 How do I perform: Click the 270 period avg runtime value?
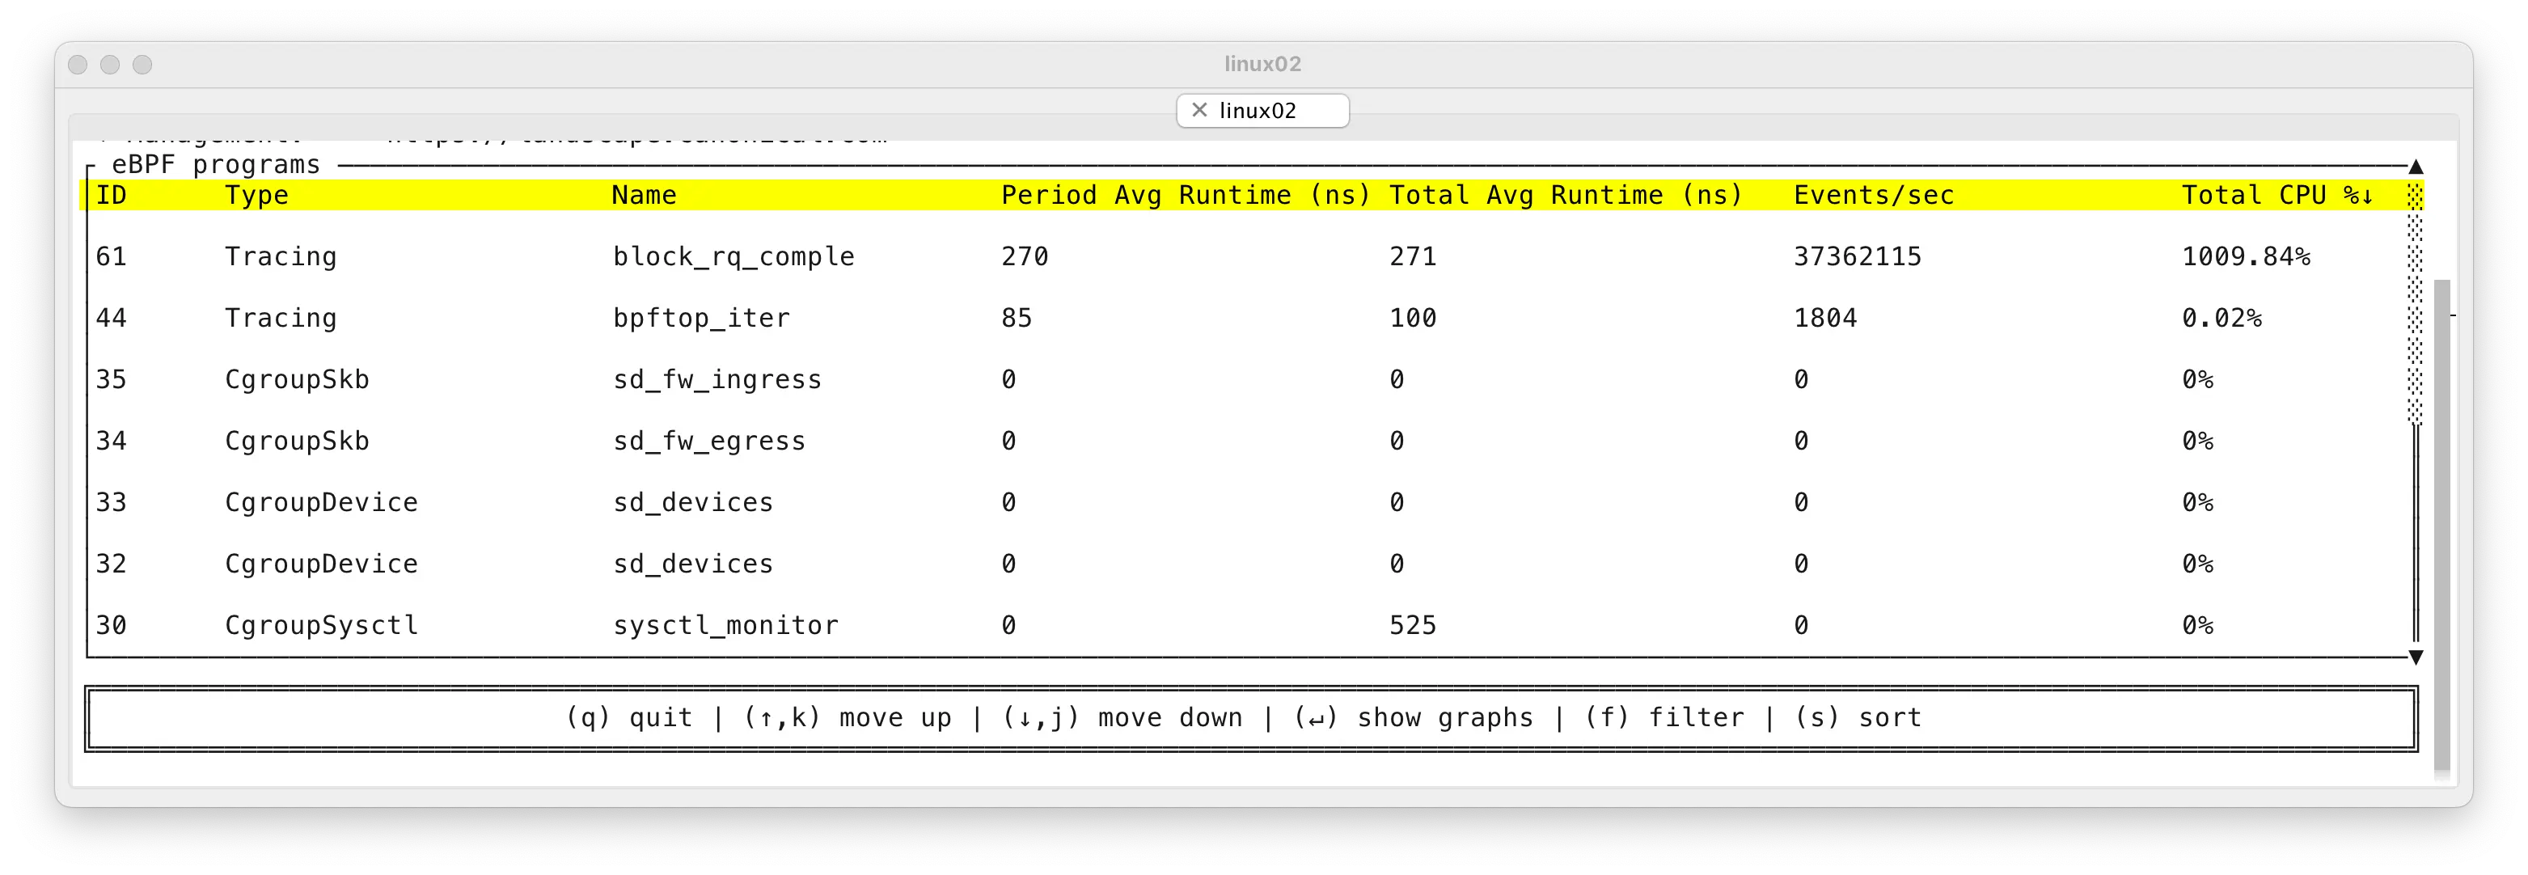click(x=1025, y=257)
